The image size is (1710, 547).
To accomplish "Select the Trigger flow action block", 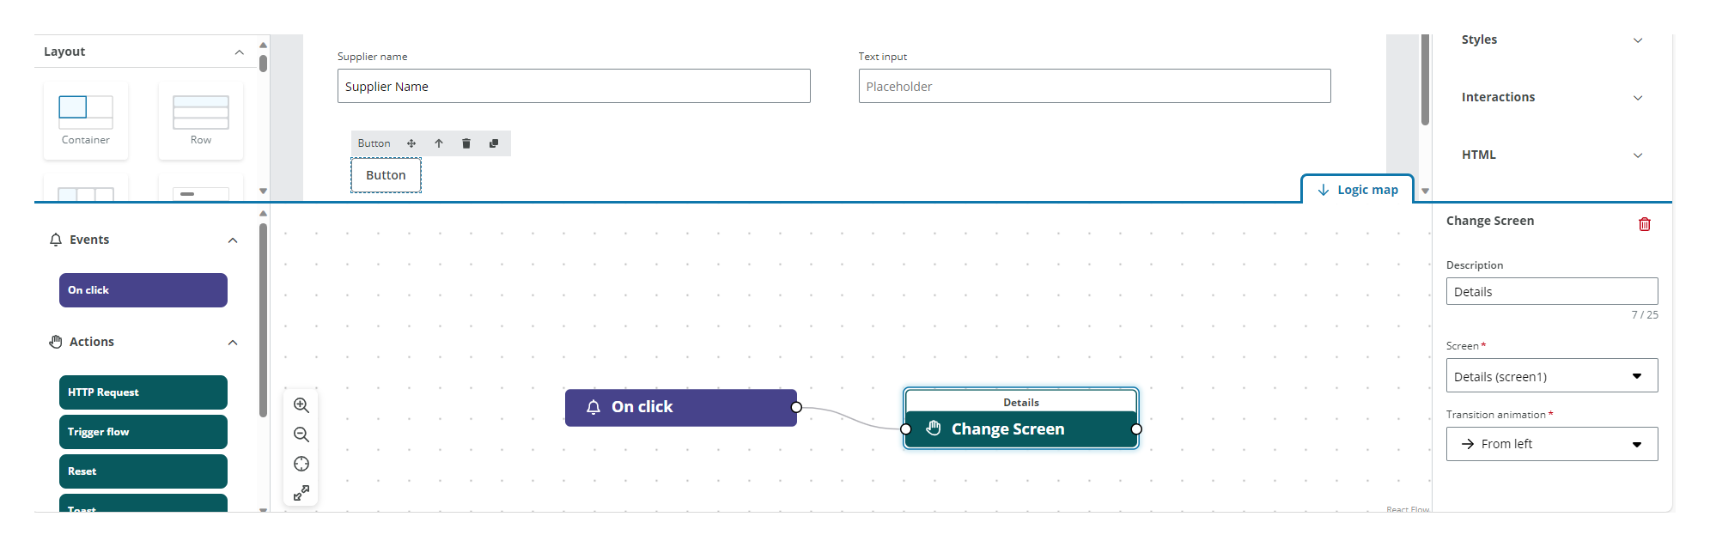I will point(143,432).
